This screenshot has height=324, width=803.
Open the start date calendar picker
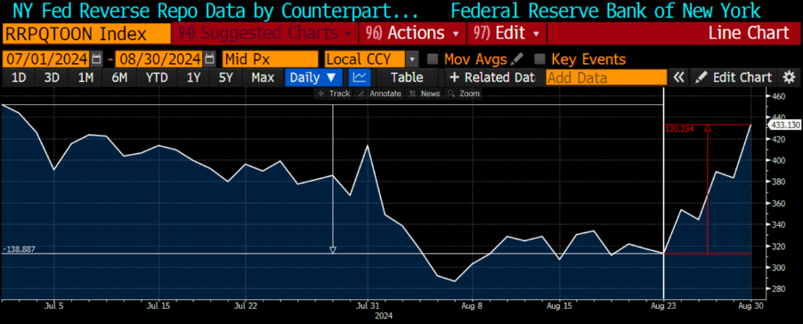point(96,60)
